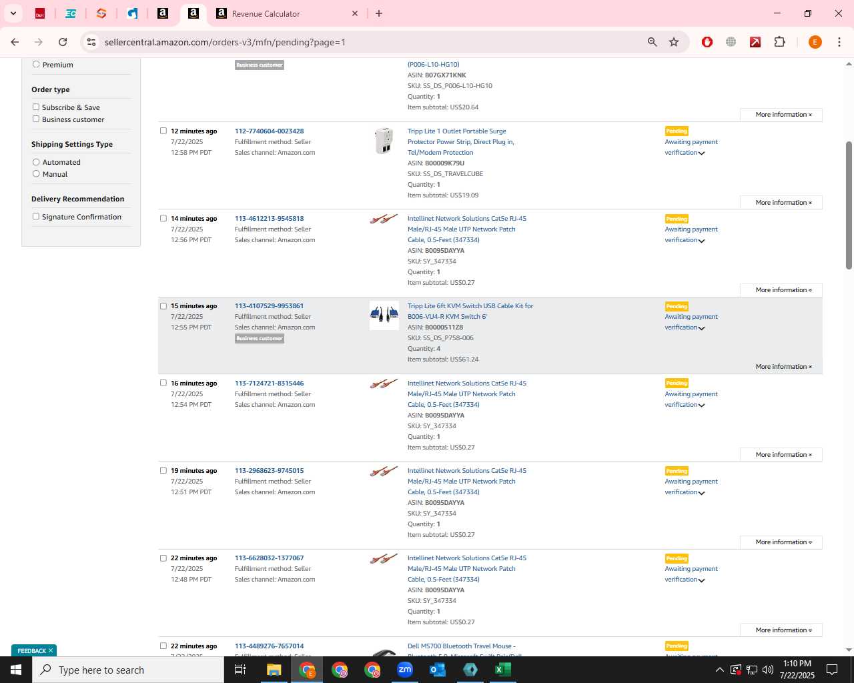Click the page vertical scrollbar thumb
854x683 pixels.
pos(849,205)
